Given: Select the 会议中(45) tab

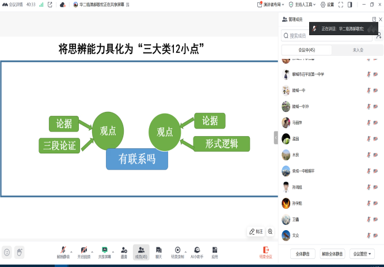Looking at the screenshot, I should (306, 50).
